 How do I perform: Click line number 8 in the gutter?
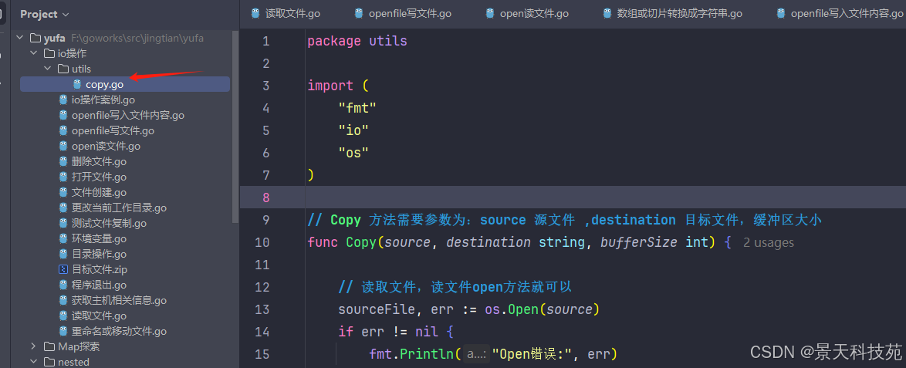coord(265,198)
